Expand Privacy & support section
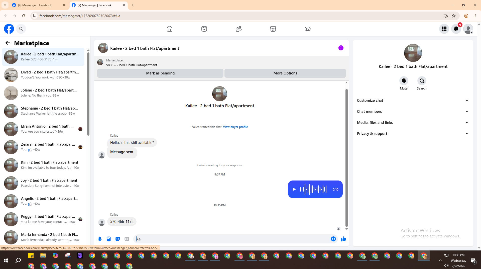Viewport: 481px width, 269px height. pos(413,134)
